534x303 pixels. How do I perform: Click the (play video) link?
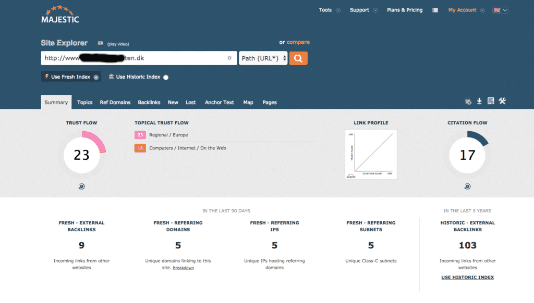(118, 44)
